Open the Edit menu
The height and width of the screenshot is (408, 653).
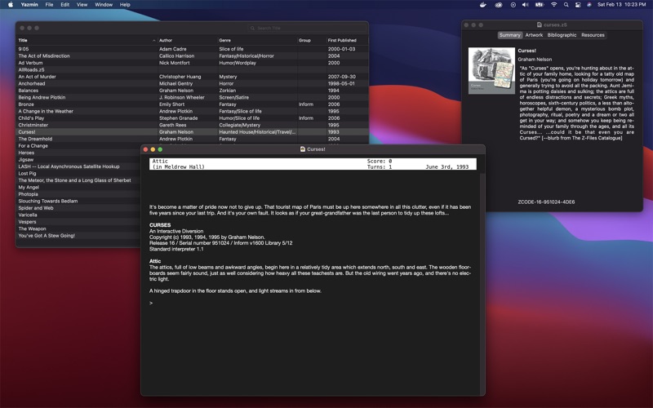point(65,5)
